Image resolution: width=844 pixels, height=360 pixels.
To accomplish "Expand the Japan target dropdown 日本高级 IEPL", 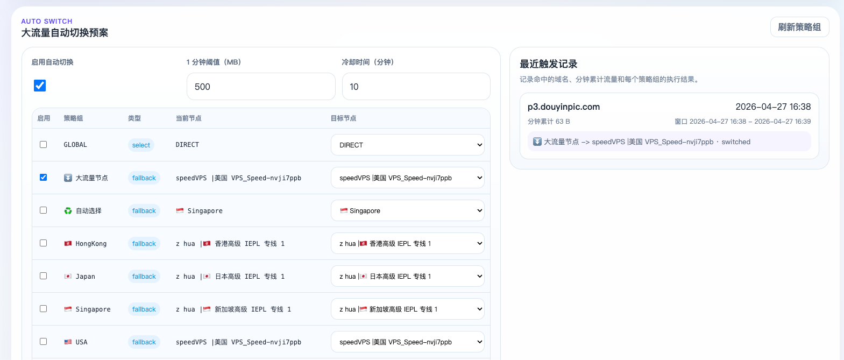I will tap(407, 276).
